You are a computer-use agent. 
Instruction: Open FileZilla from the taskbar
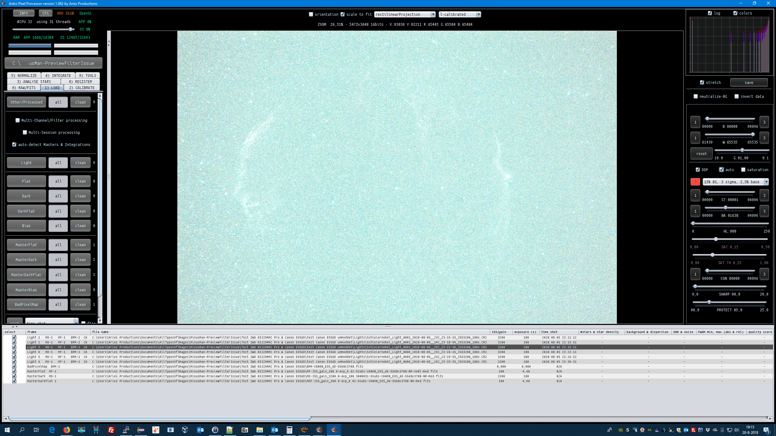click(x=111, y=430)
